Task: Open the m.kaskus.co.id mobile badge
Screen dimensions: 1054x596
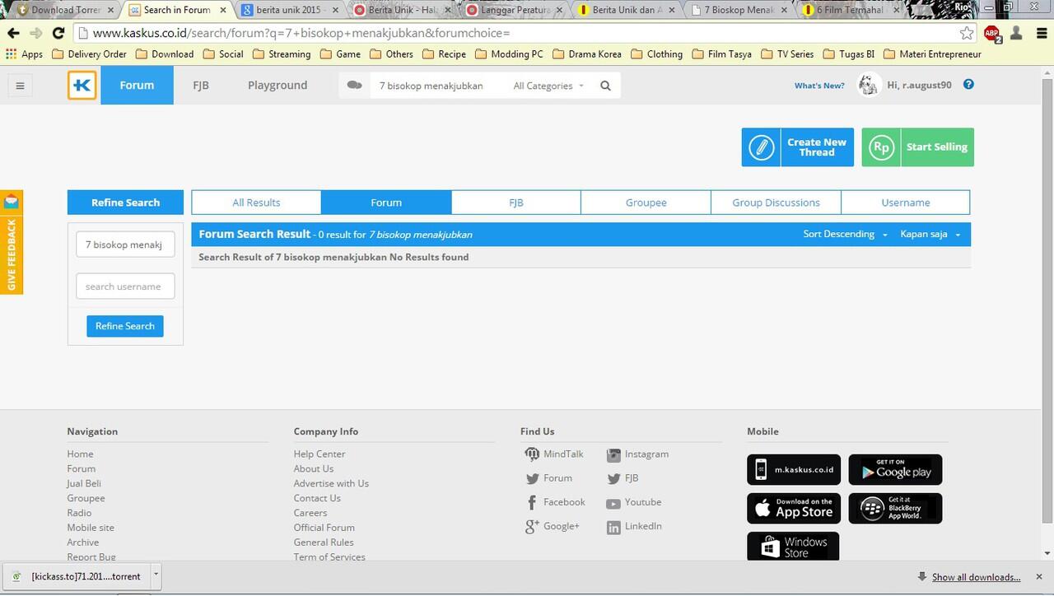Action: (x=794, y=470)
